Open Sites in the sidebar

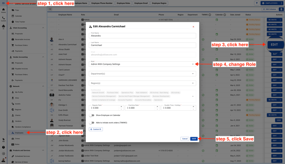[x=17, y=98]
